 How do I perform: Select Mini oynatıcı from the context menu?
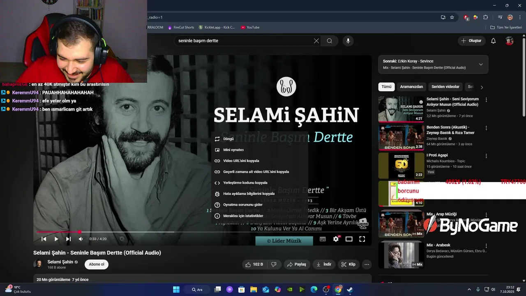pyautogui.click(x=260, y=150)
